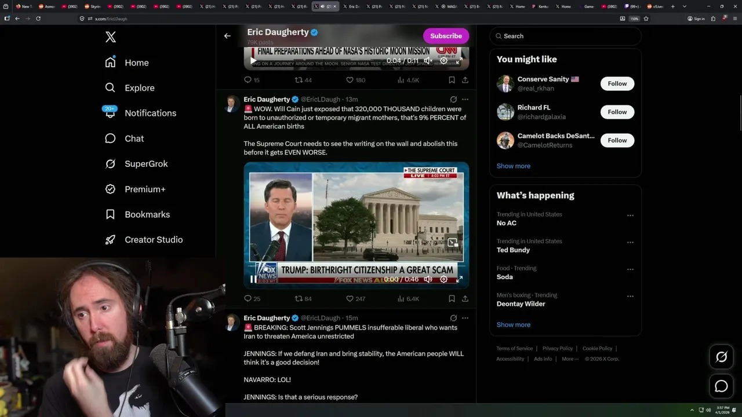Screen dimensions: 742x417
Task: Like the Will Cain post (247)
Action: click(x=355, y=299)
